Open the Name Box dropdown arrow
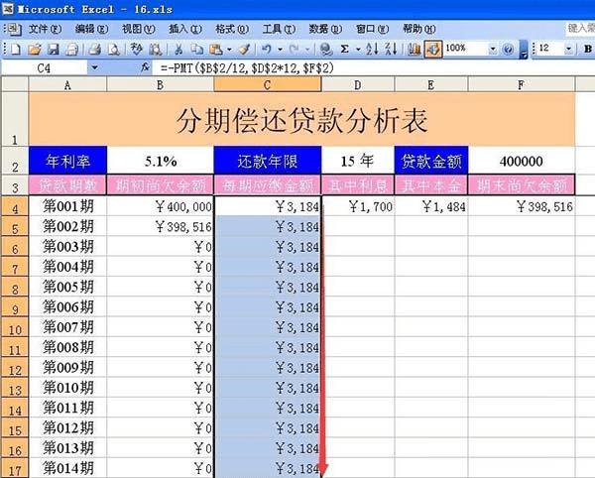Screen dimensions: 595x478 point(94,67)
